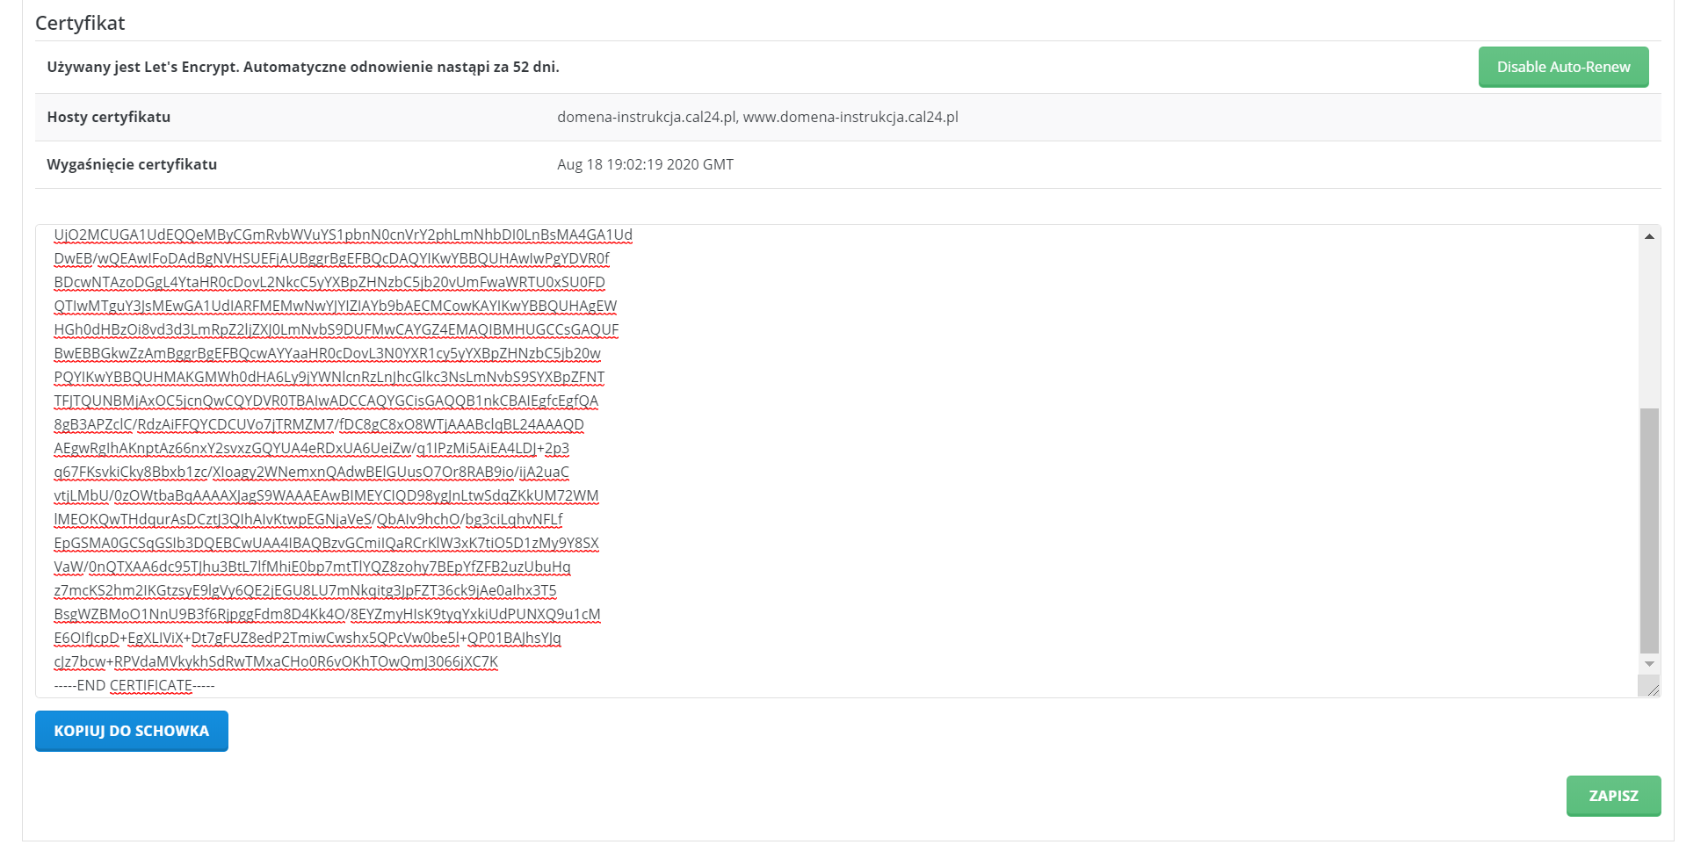The height and width of the screenshot is (852, 1708).
Task: Click the textarea scroll-down arrow
Action: [1649, 664]
